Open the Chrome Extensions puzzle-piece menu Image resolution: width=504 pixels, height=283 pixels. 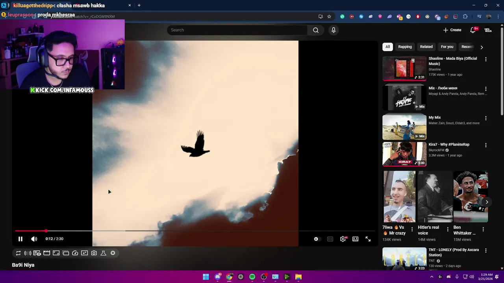click(x=465, y=17)
